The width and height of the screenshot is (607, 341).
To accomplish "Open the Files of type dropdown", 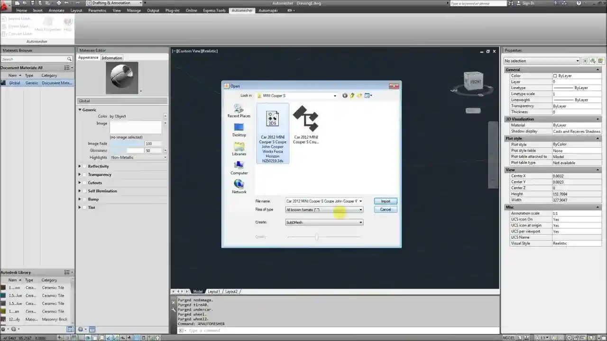I will pyautogui.click(x=360, y=209).
